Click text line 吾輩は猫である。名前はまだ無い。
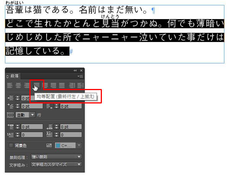The height and width of the screenshot is (176, 229). [x=76, y=10]
